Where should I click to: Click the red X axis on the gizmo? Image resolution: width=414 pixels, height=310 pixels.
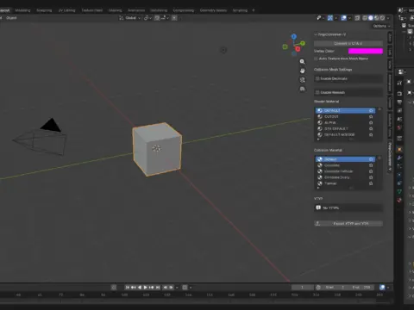point(298,49)
